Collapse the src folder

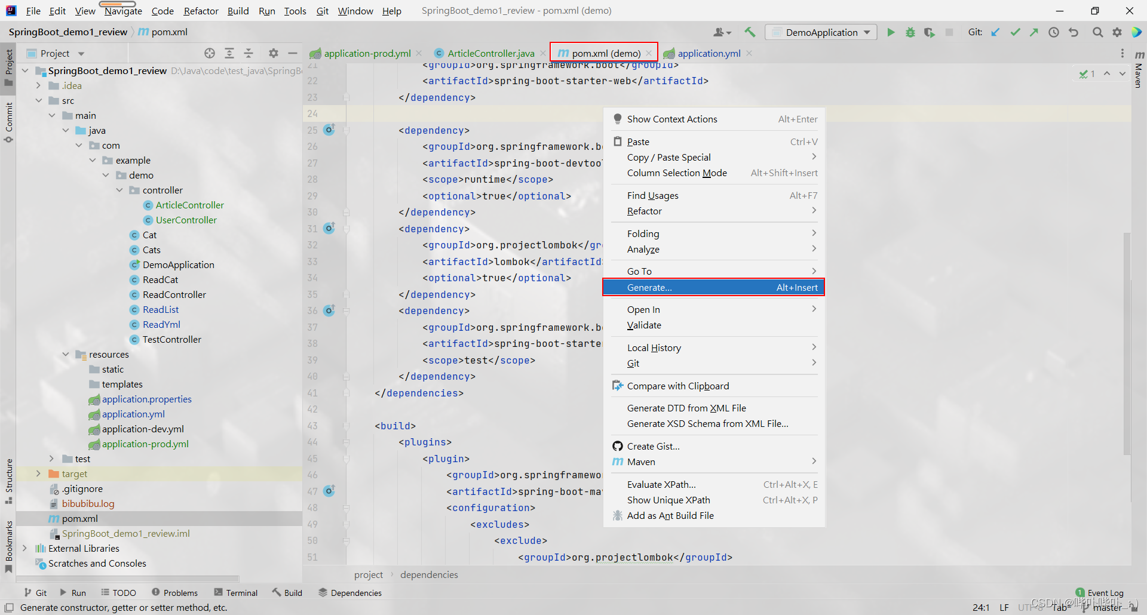pyautogui.click(x=39, y=100)
